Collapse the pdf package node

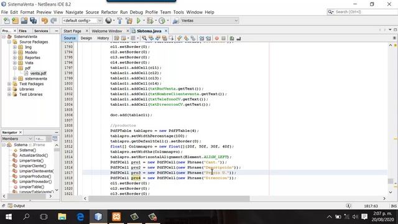pyautogui.click(x=15, y=68)
